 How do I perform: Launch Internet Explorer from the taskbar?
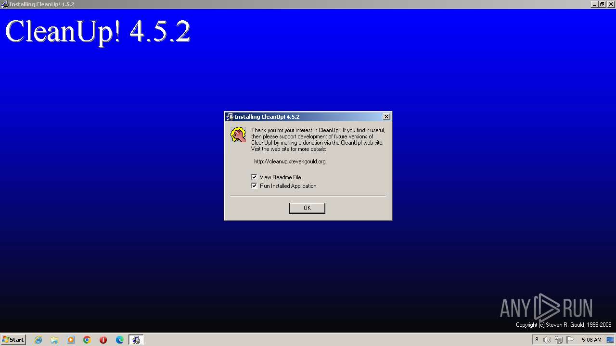[38, 340]
